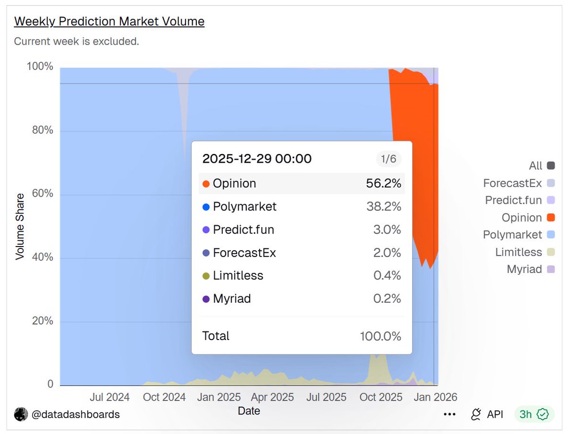
Task: Click the ForecastEx row in tooltip
Action: (x=302, y=253)
